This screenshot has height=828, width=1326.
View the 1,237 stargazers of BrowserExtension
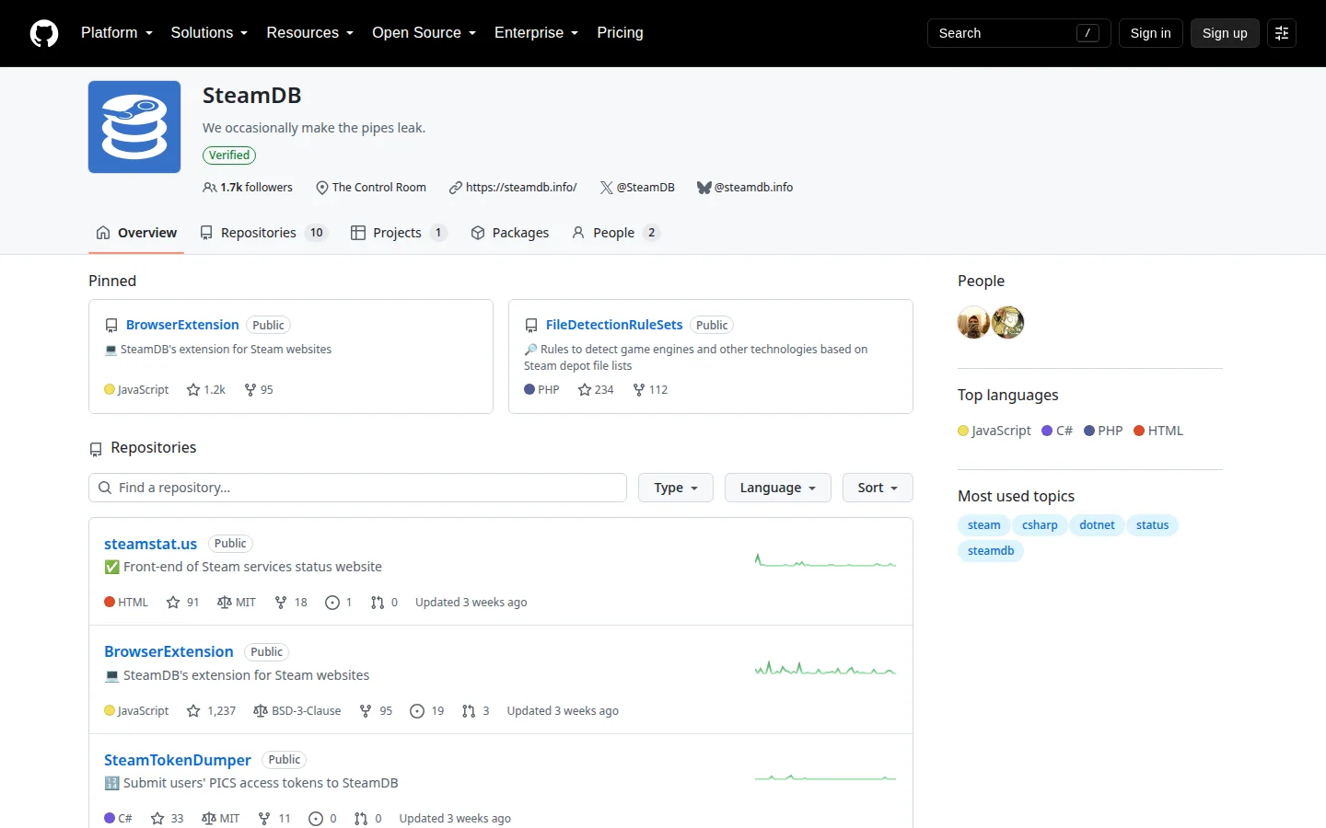click(x=211, y=711)
